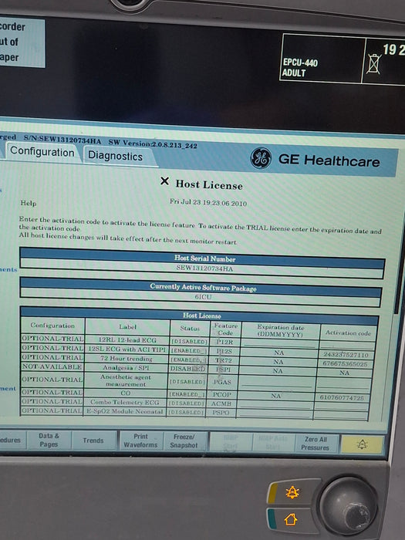Click activation code 676675365025

[x=345, y=363]
